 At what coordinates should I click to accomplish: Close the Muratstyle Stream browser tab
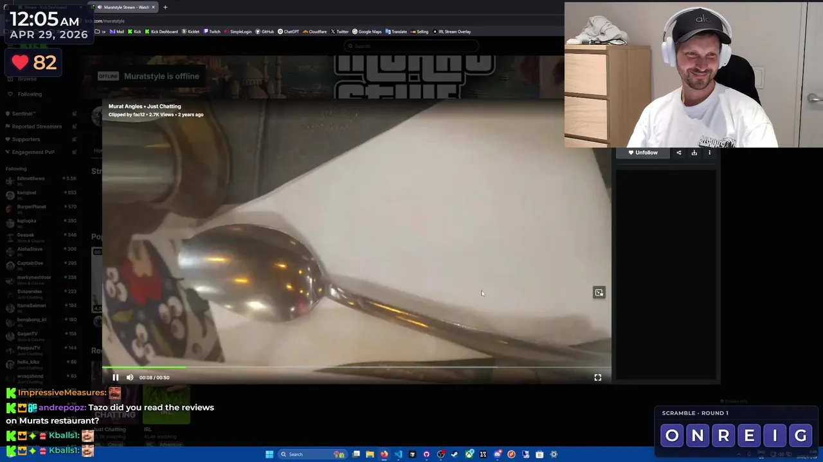point(153,7)
